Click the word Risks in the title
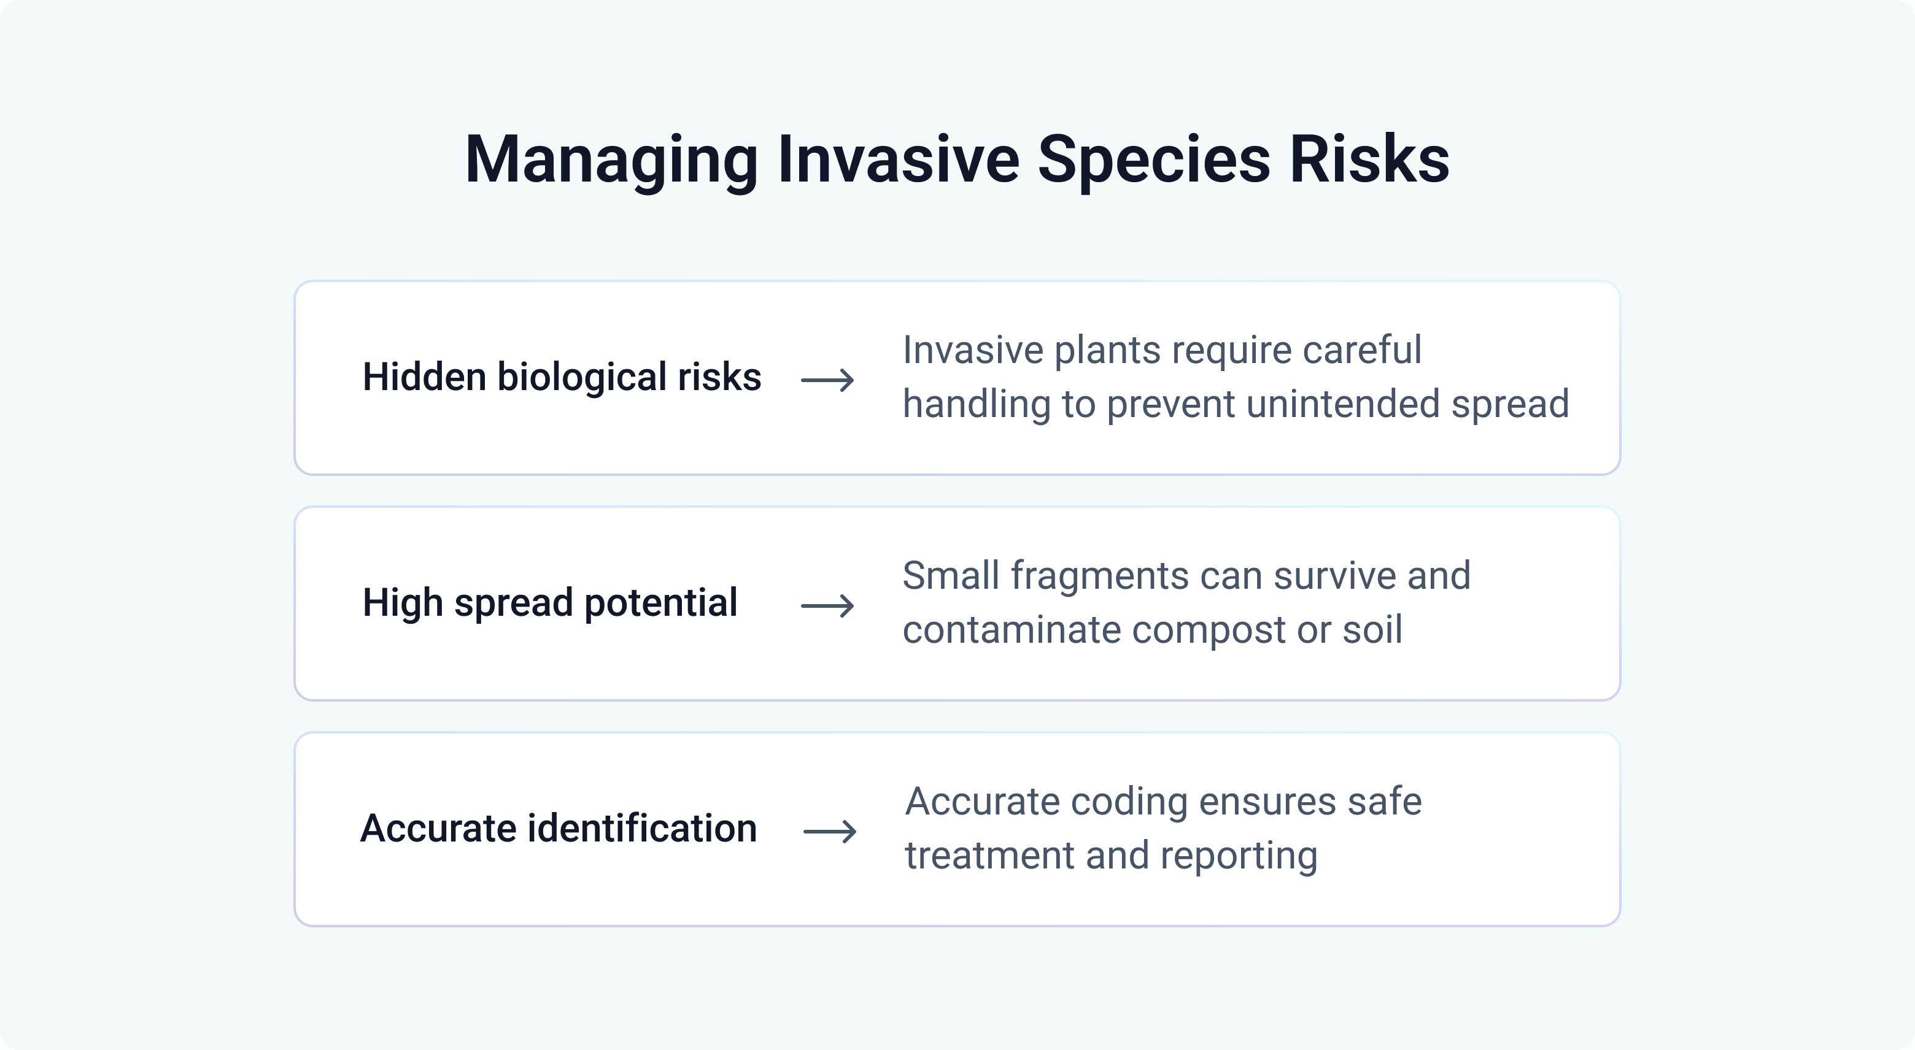The height and width of the screenshot is (1050, 1915). click(x=1369, y=159)
